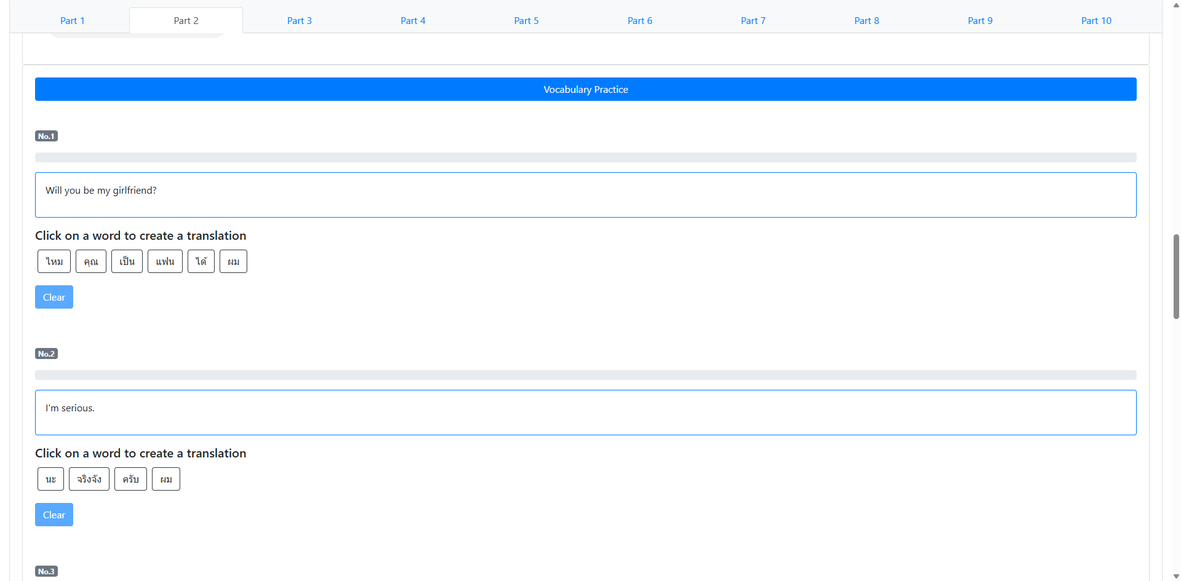Add the word แฟน to the translation
This screenshot has width=1181, height=581.
(165, 261)
